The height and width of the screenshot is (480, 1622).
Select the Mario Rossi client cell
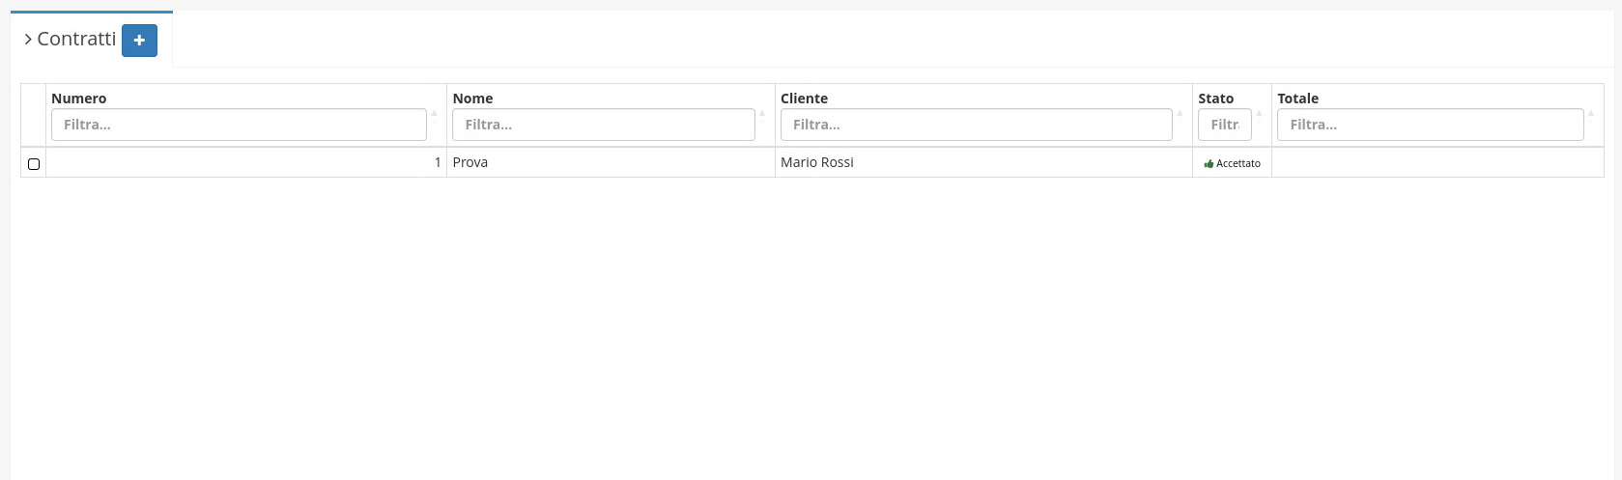pos(817,162)
